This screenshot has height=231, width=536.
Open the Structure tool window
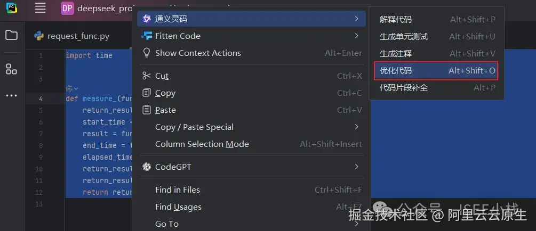(11, 69)
